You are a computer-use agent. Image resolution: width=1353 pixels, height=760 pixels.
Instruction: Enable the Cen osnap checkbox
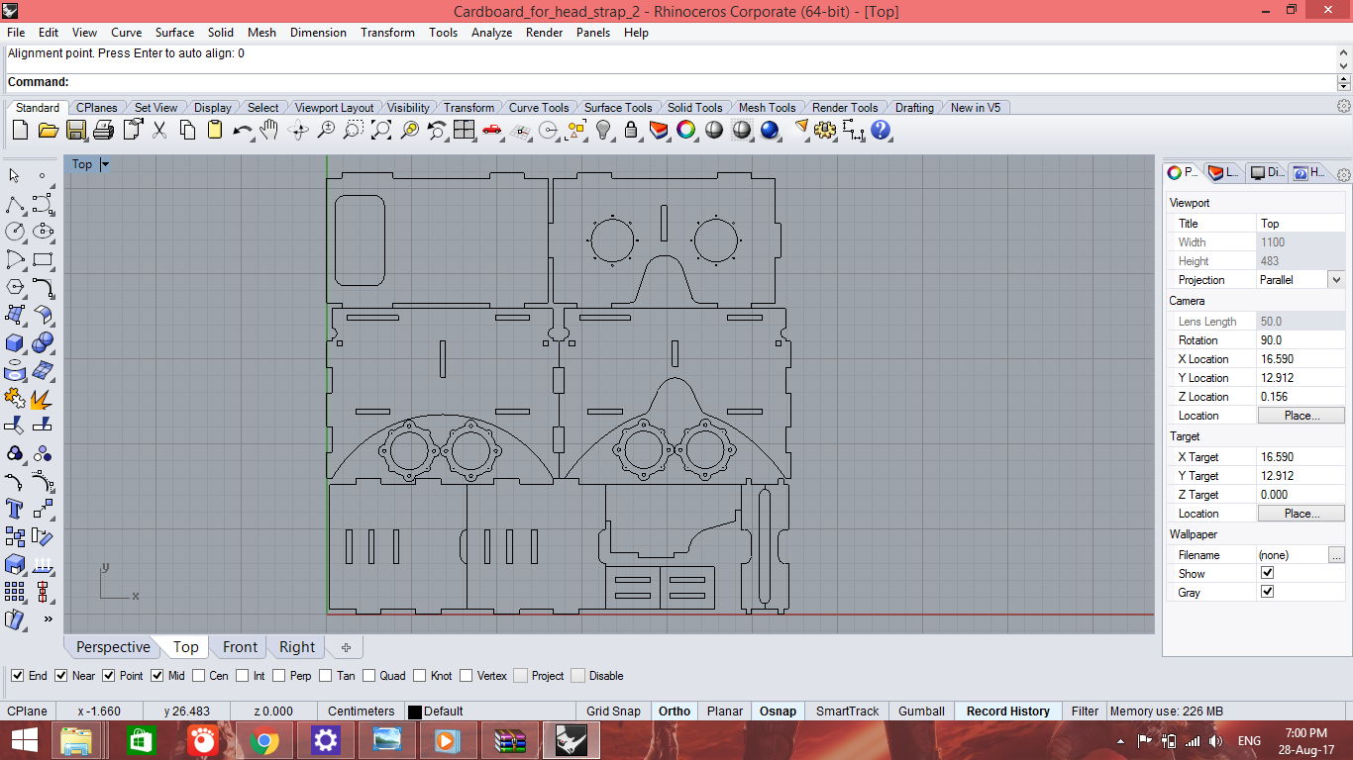[x=199, y=676]
